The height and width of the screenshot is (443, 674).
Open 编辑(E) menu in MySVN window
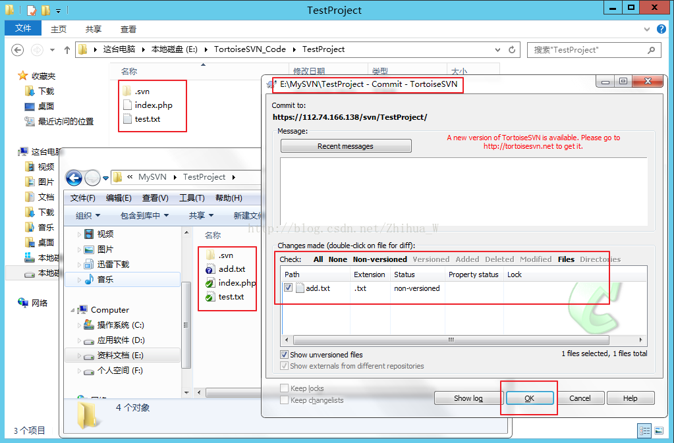[x=119, y=198]
